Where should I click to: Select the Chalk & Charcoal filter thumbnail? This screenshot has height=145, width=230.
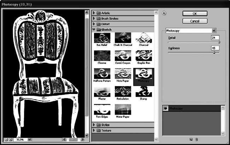click(x=123, y=38)
